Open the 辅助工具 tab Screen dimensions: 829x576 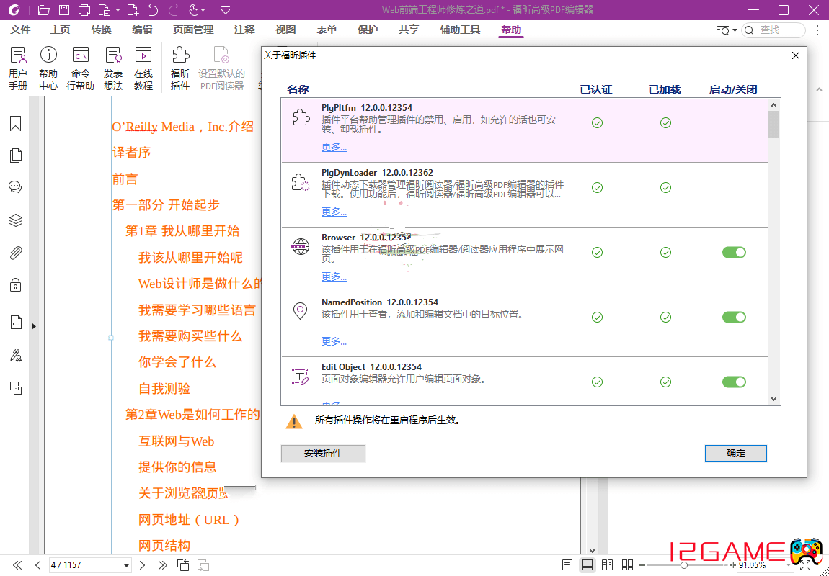pyautogui.click(x=460, y=30)
